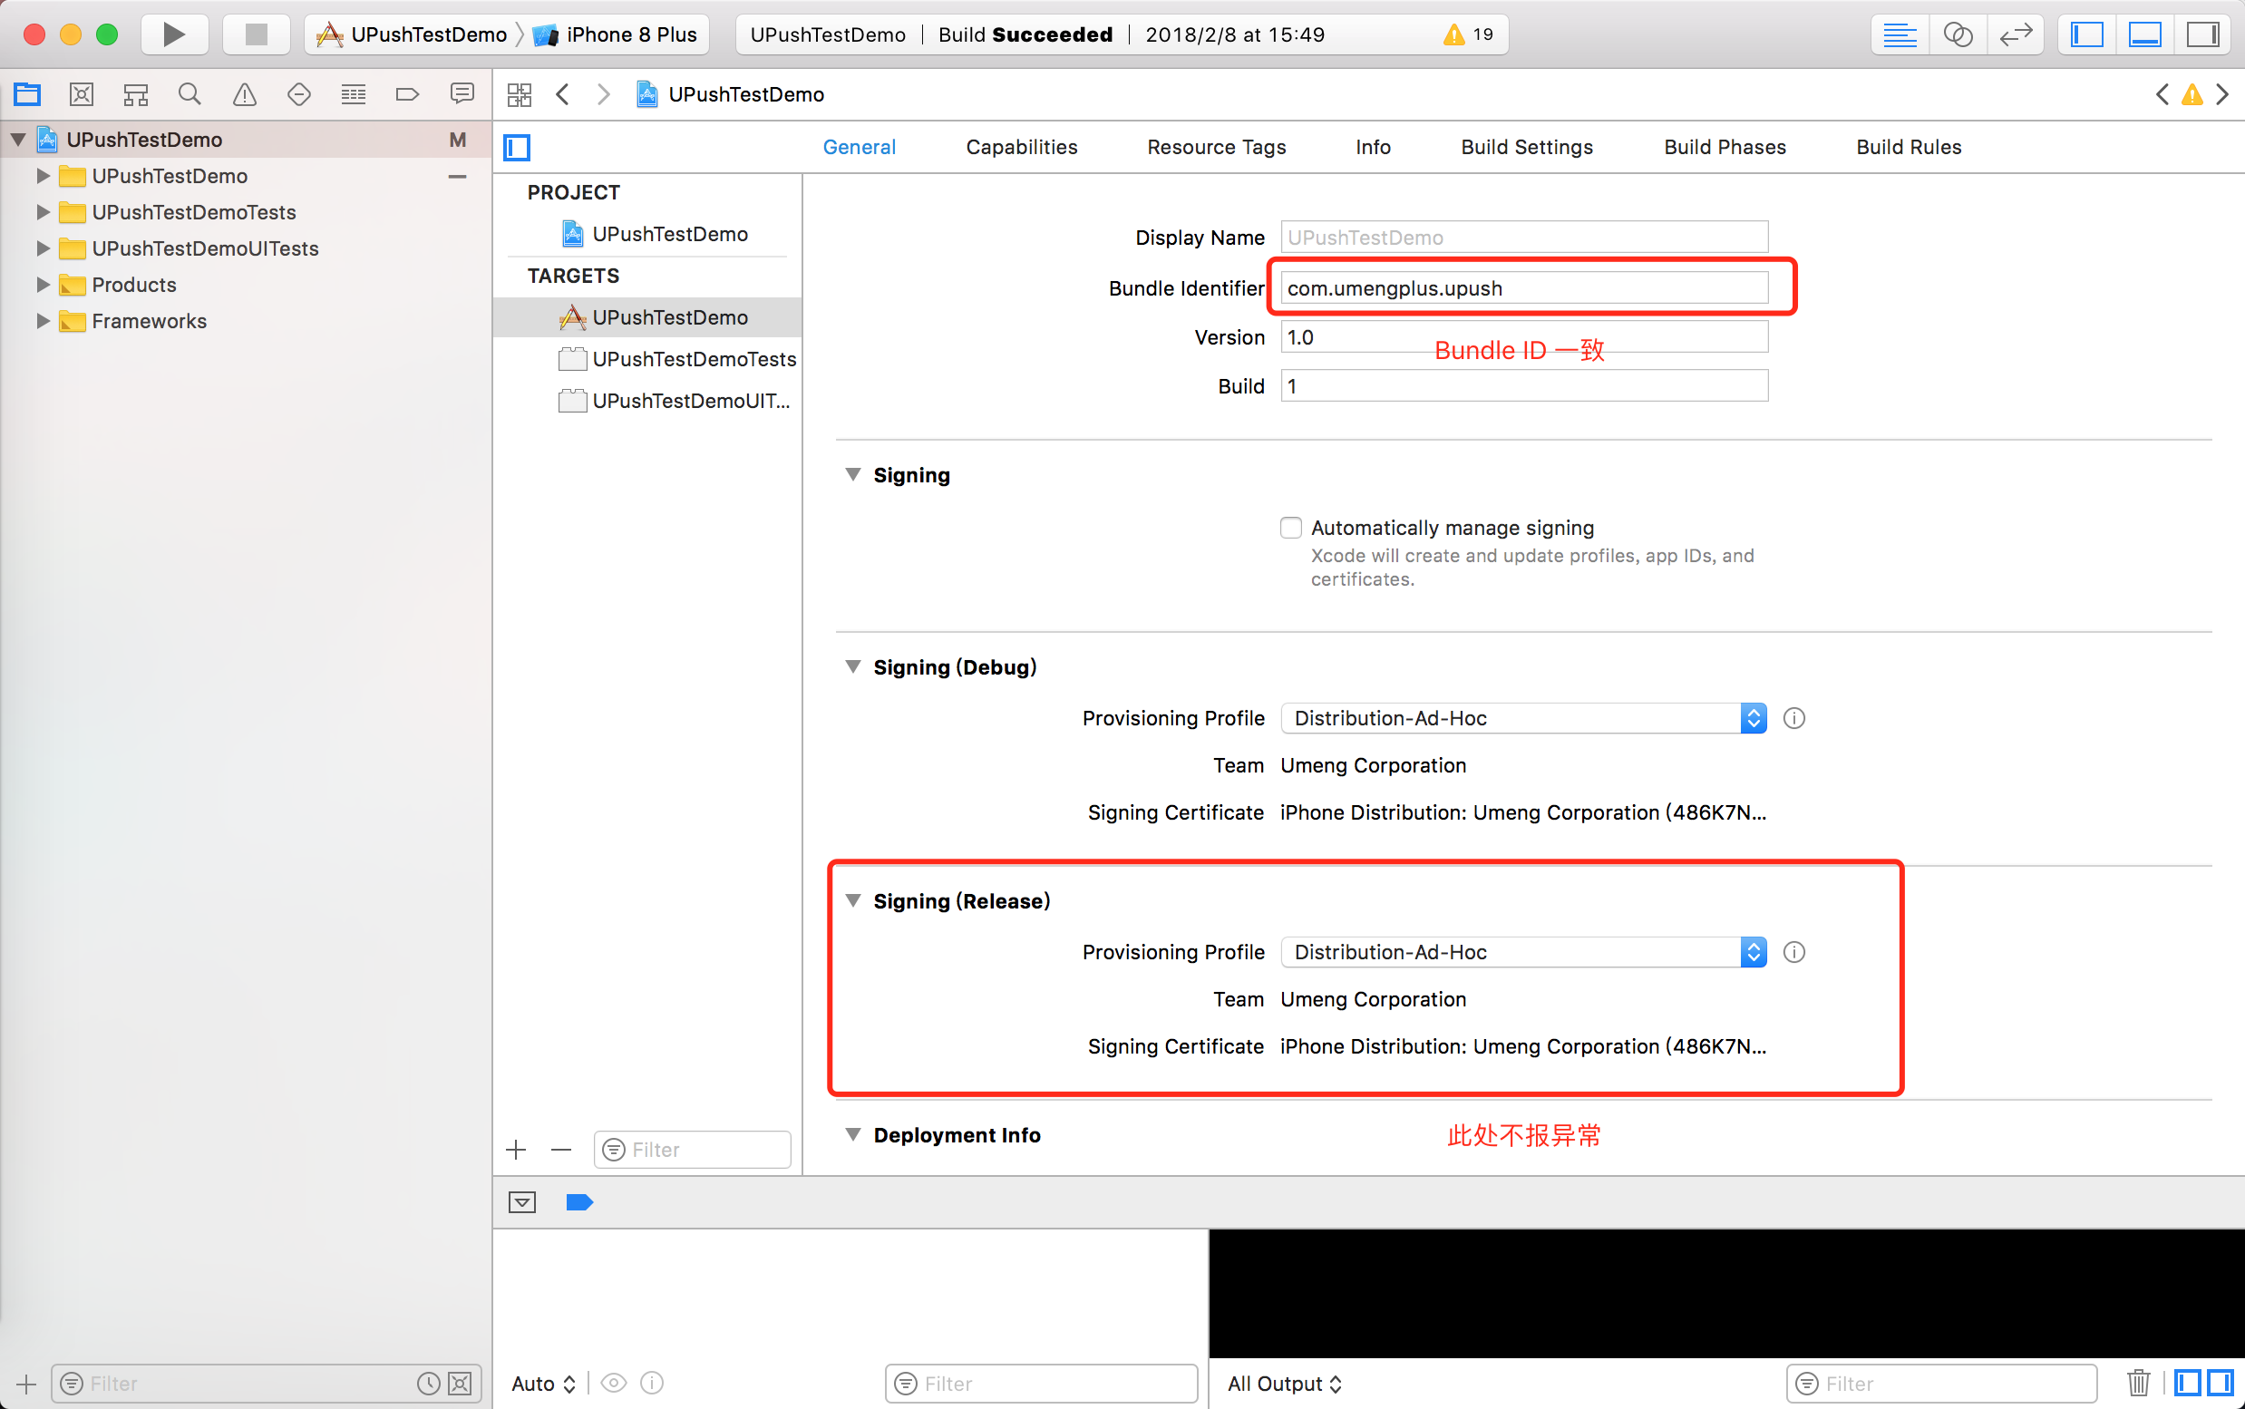2245x1409 pixels.
Task: Add file with navigator plus button
Action: 26,1384
